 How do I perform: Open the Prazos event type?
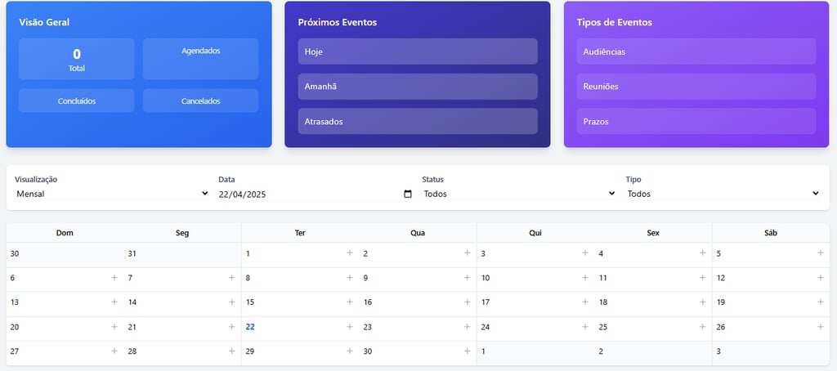click(696, 121)
